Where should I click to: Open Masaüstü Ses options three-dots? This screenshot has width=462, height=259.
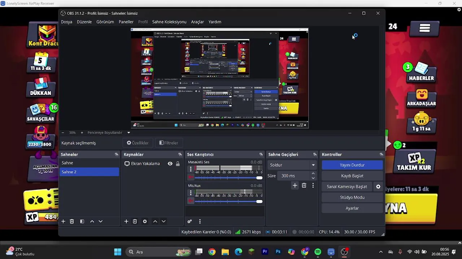pyautogui.click(x=191, y=169)
